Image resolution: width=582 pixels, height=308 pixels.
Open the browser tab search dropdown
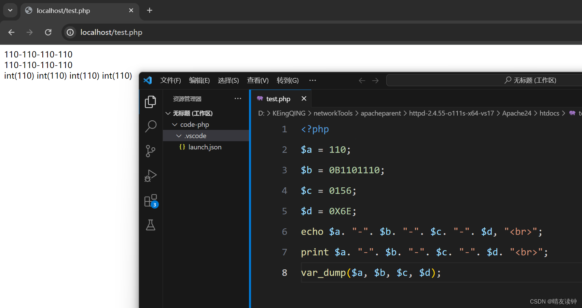click(10, 10)
